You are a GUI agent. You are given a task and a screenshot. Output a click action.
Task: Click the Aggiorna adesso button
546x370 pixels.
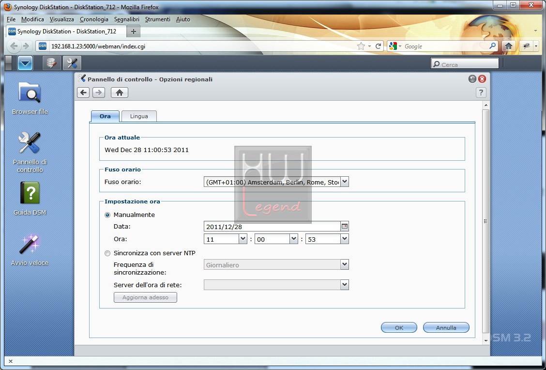(145, 297)
